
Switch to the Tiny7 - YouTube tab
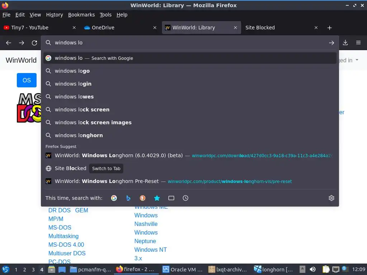[40, 28]
